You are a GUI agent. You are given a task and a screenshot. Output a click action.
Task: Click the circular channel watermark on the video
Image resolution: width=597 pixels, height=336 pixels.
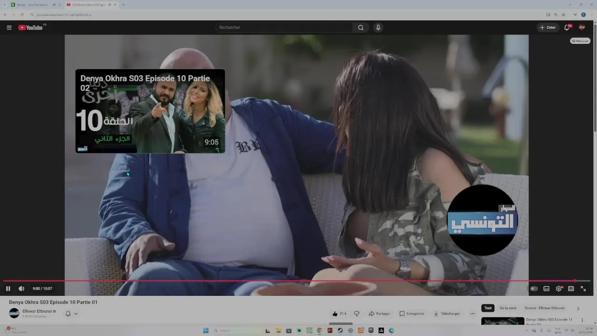click(483, 220)
